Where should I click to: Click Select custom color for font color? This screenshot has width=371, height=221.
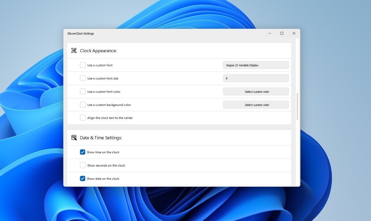click(256, 91)
